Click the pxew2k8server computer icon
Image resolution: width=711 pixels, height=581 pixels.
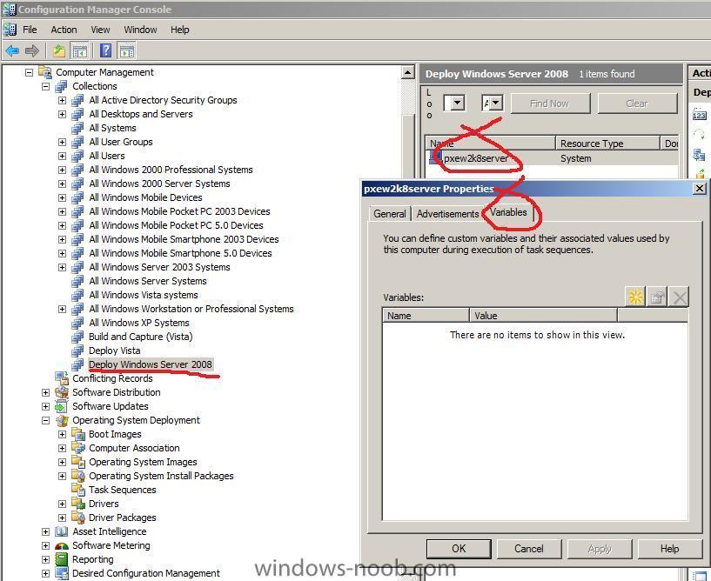[x=436, y=157]
